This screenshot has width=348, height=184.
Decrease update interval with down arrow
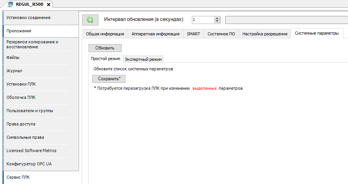tap(217, 22)
